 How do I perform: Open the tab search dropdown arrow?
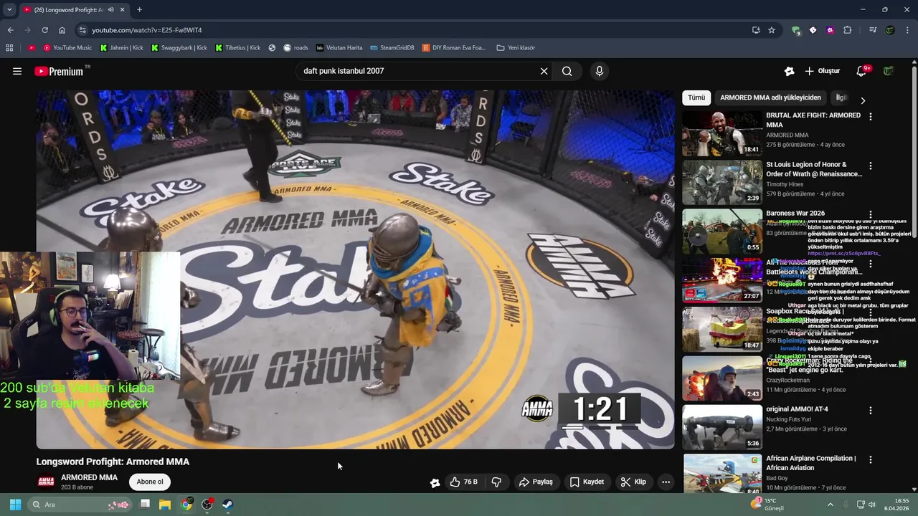click(x=9, y=10)
